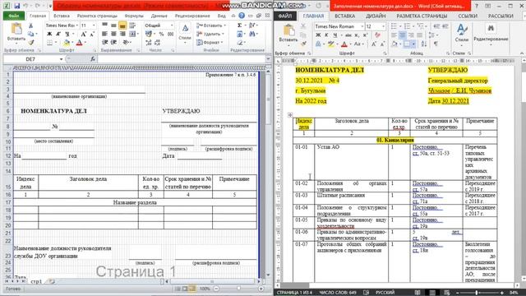Image resolution: width=526 pixels, height=296 pixels.
Task: Click "НОМЕНКЛАТУРА ДЕЛ" cell in Excel sheet
Action: (x=53, y=111)
